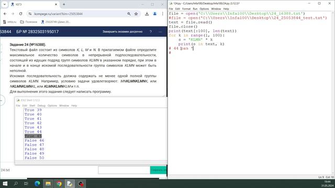
Task: Open the recording app on taskbar
Action: 81,183
